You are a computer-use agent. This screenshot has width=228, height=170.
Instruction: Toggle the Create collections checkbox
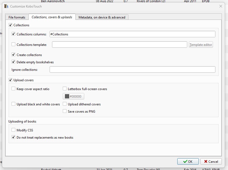(x=13, y=55)
